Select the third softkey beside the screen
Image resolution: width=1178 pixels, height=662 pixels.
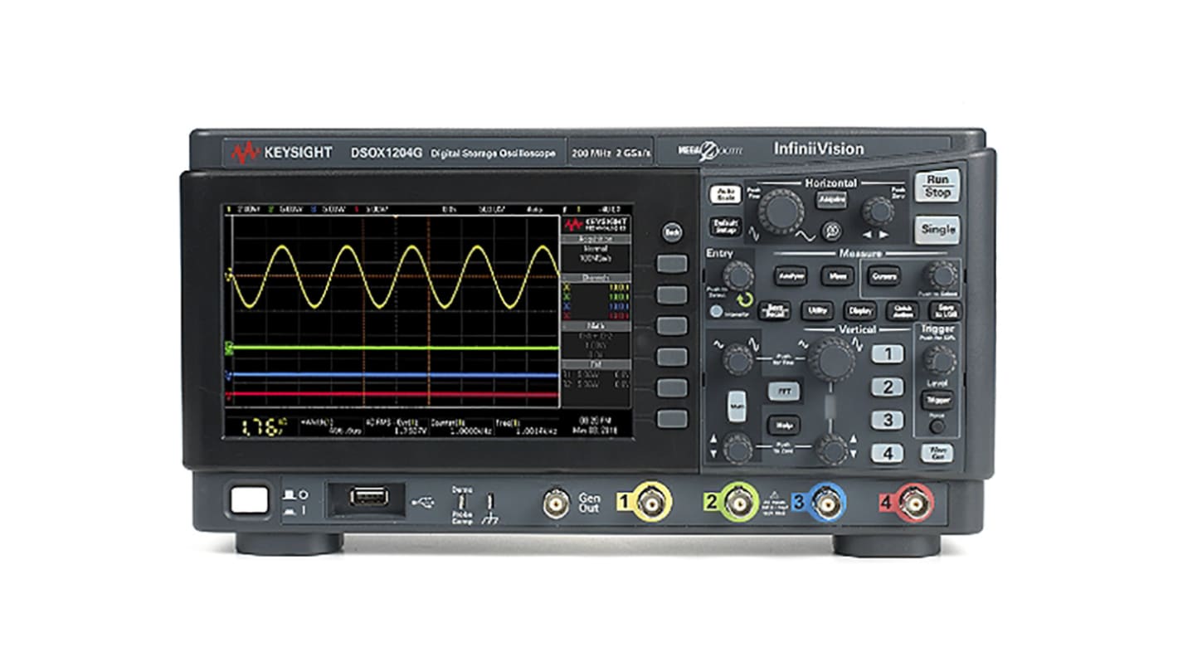[672, 326]
